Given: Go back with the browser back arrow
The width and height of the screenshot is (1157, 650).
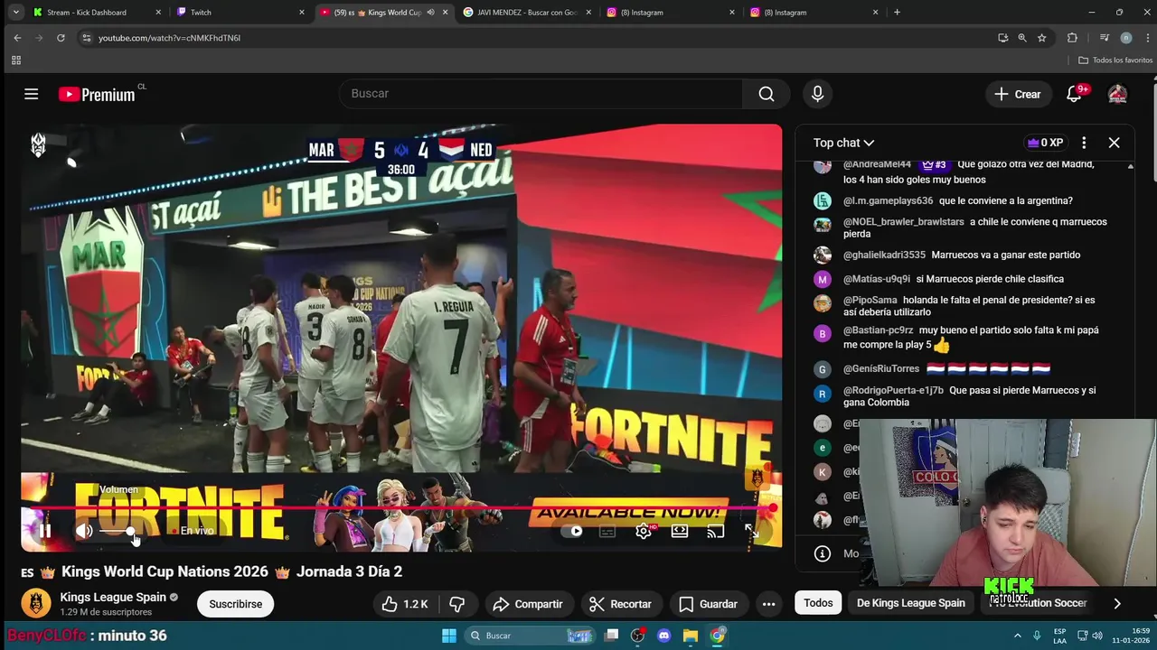Looking at the screenshot, I should point(17,38).
